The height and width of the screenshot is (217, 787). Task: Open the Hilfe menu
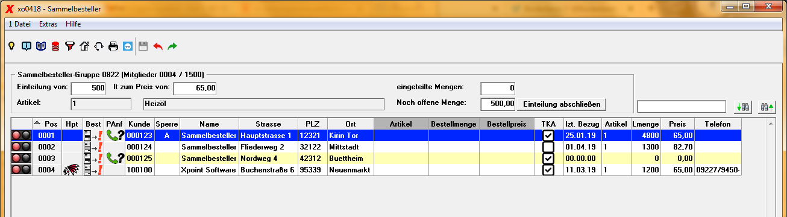74,24
